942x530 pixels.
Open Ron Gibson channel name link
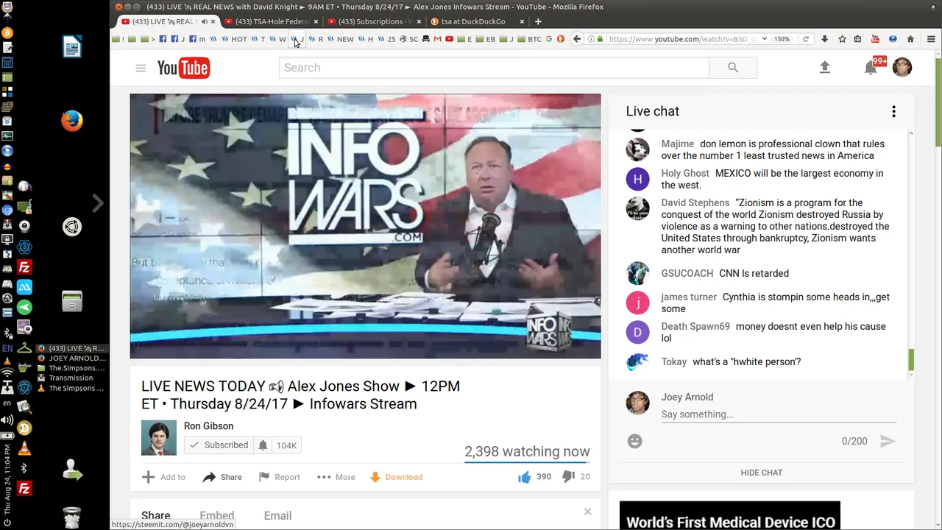[x=208, y=425]
